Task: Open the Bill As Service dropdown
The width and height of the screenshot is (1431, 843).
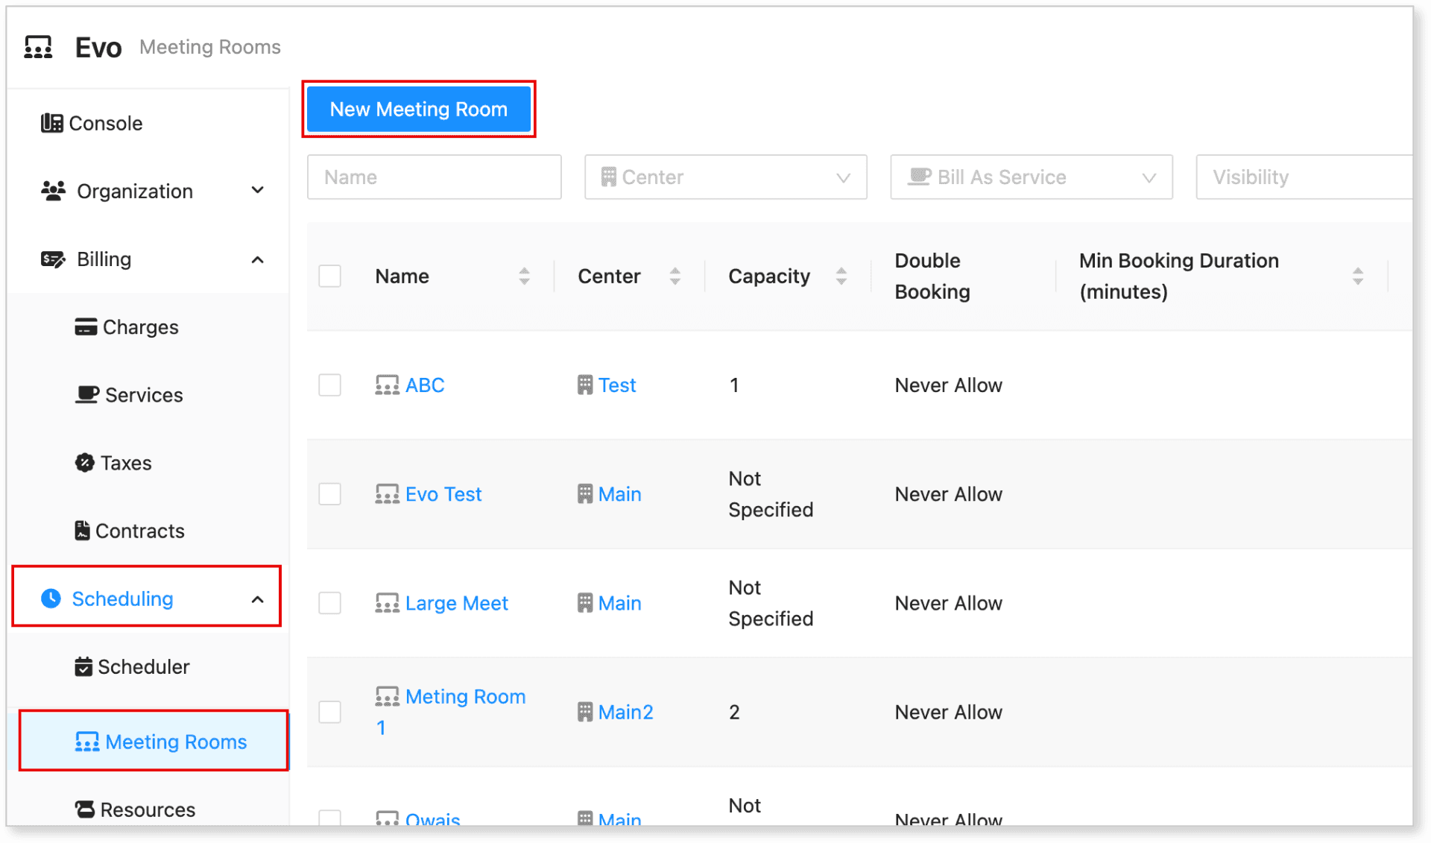Action: point(1031,177)
